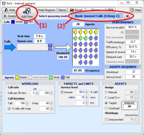Click the Add View chart icon
This screenshot has width=144, height=135.
click(x=27, y=12)
